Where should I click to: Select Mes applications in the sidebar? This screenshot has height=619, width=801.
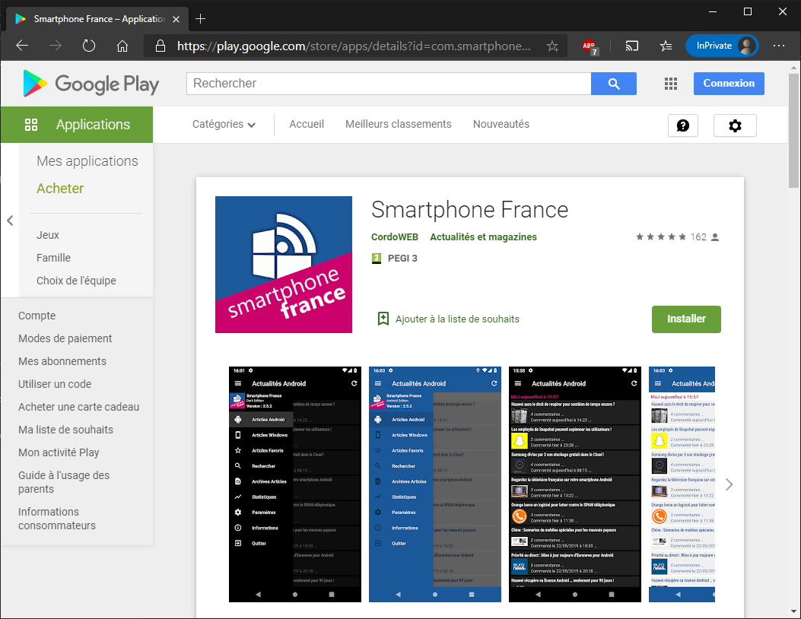pos(87,161)
